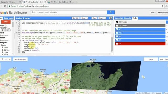
Task: Select the users/ea... repository row
Action: 5,28
